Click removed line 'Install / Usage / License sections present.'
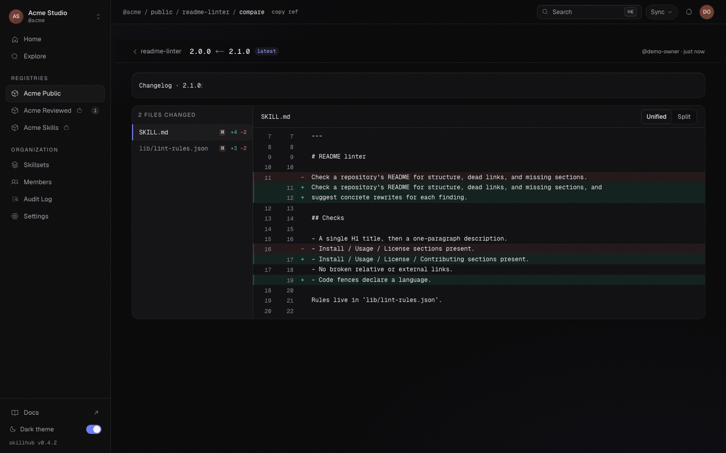This screenshot has width=726, height=453. click(x=479, y=249)
